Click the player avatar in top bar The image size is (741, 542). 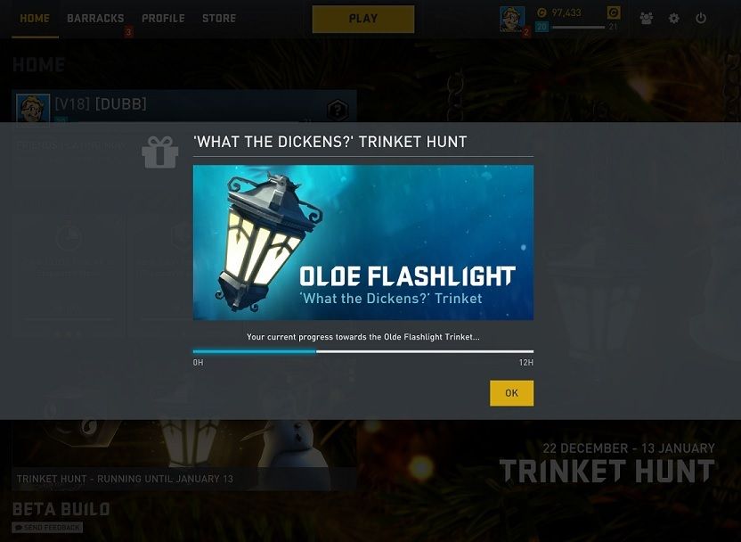pos(512,19)
